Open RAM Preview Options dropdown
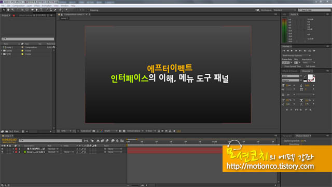 pos(296,56)
